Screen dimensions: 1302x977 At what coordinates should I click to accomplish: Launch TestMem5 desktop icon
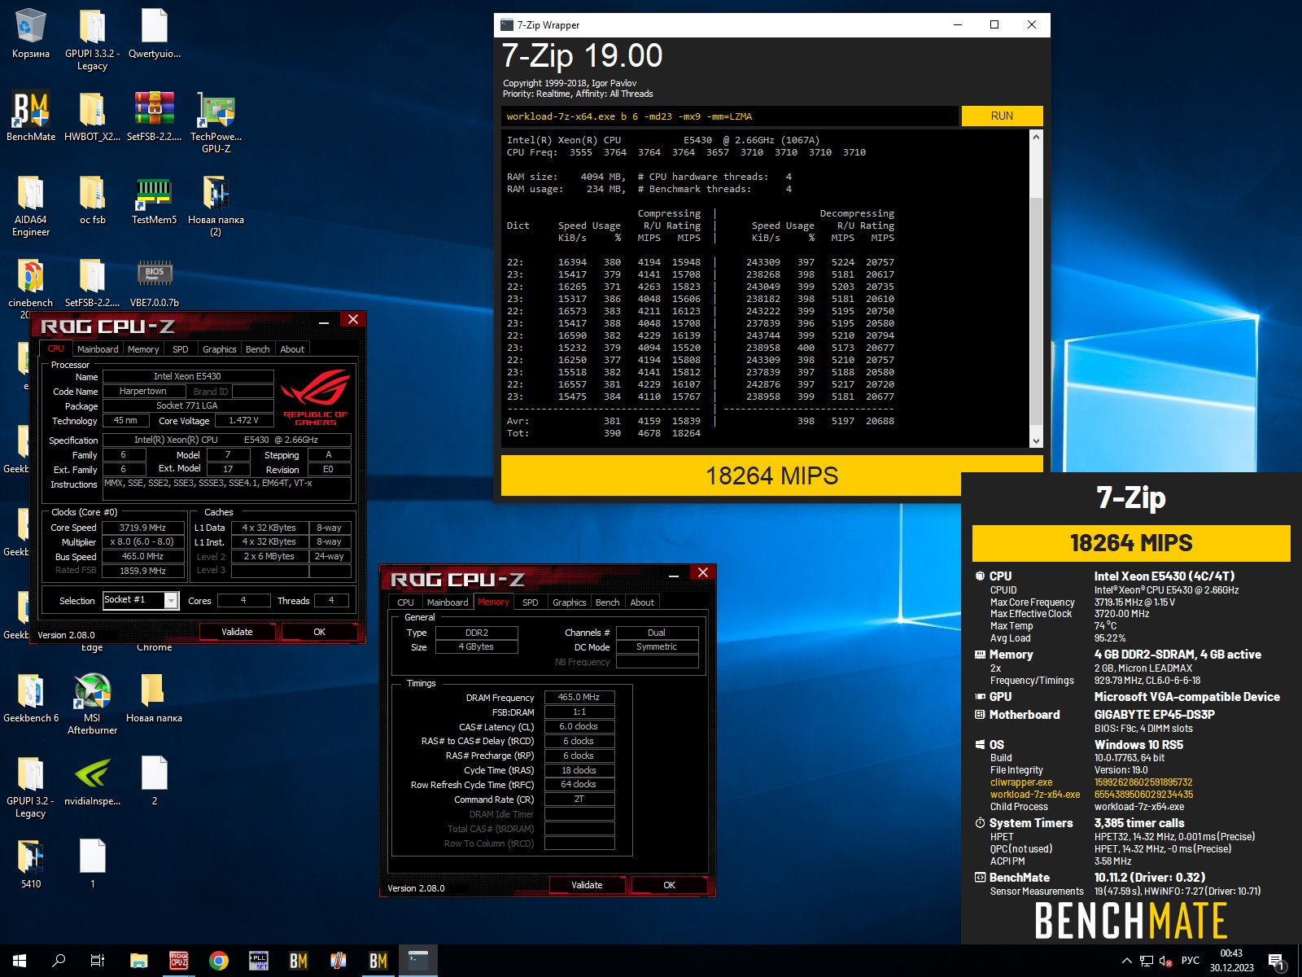pos(154,199)
